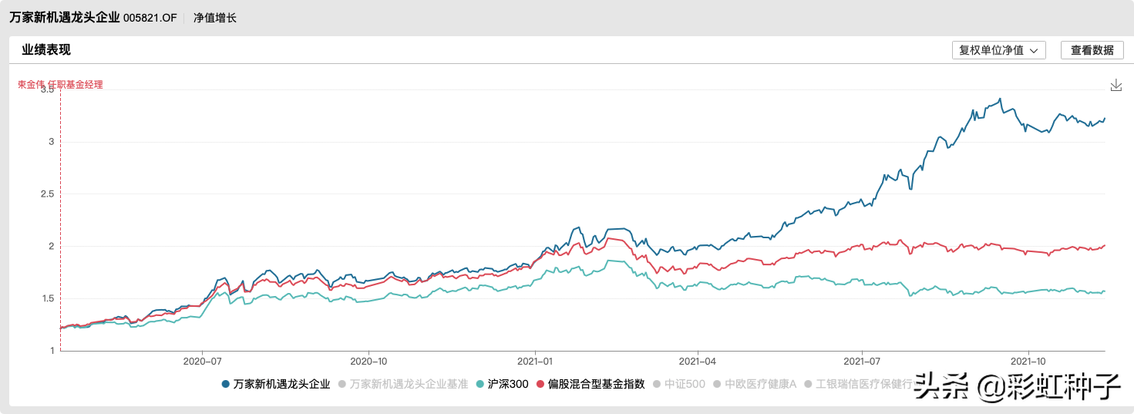The image size is (1134, 414).
Task: Click the red 偏股混合型基金指数 legend dot
Action: pos(540,384)
